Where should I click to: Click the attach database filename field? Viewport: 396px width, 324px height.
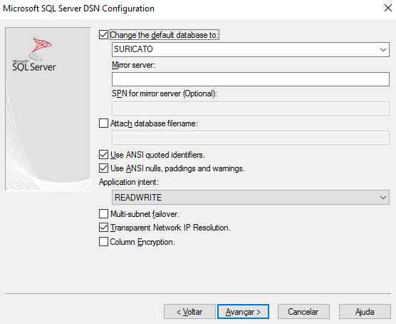pos(251,138)
